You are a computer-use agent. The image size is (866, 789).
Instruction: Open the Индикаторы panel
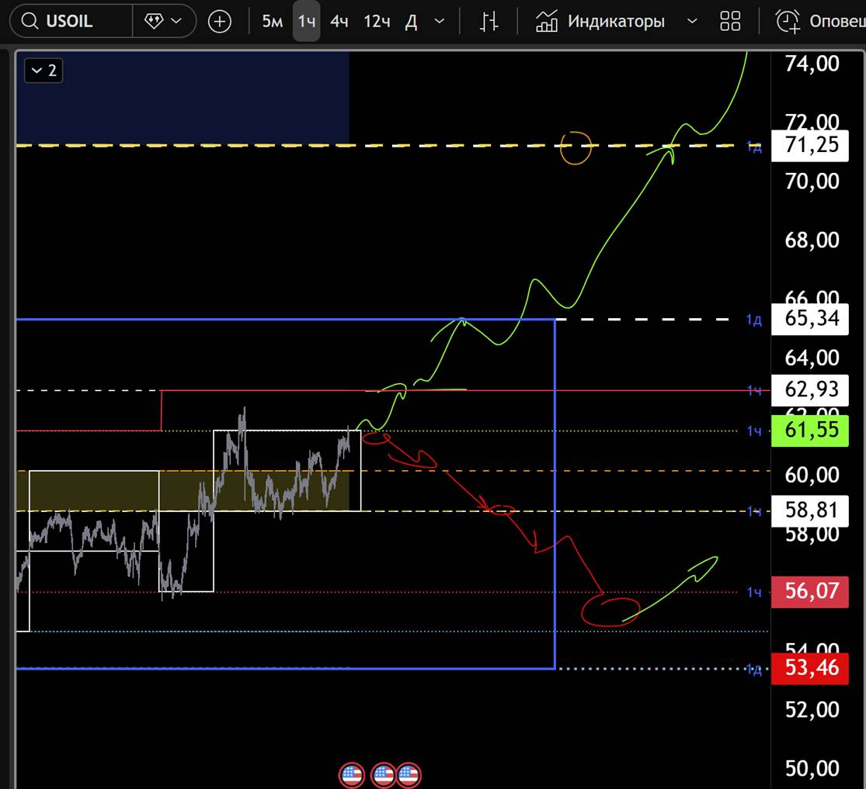point(601,21)
